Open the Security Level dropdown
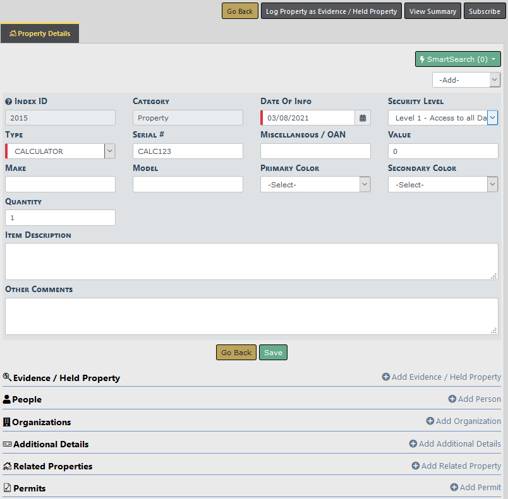The height and width of the screenshot is (499, 508). click(x=442, y=118)
